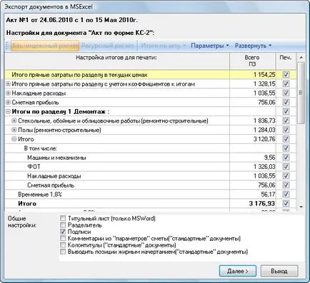Toggle print checkbox for Стекольные, обойные row
The image size is (310, 283).
tap(286, 120)
